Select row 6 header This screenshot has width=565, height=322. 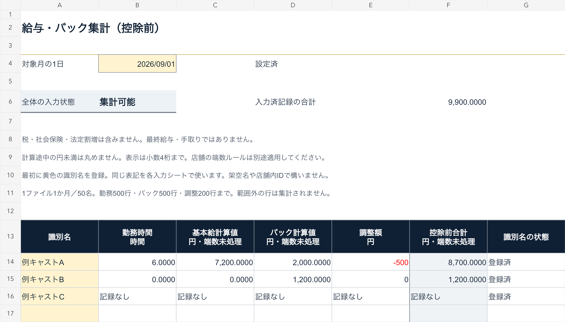click(10, 101)
